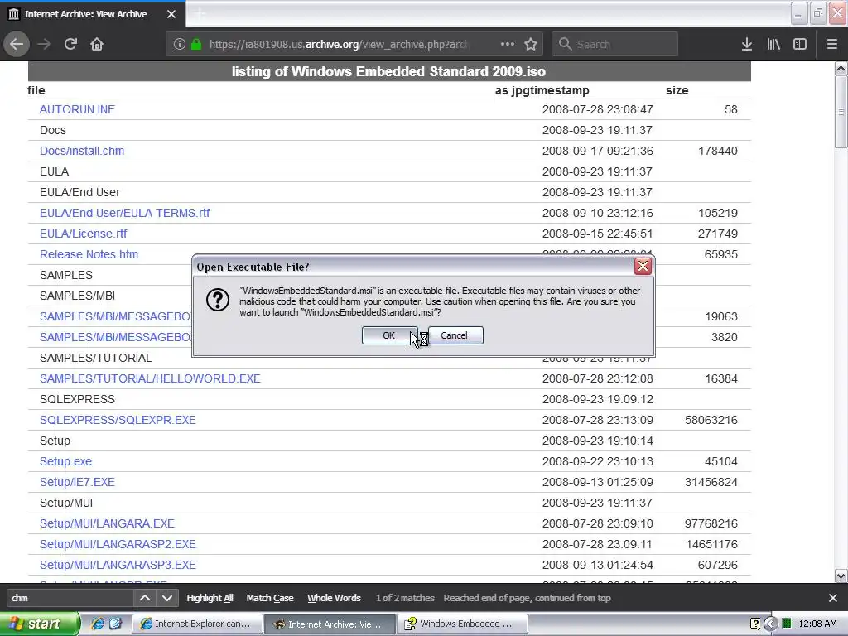The height and width of the screenshot is (636, 848).
Task: Click the green padlock security icon
Action: (x=196, y=44)
